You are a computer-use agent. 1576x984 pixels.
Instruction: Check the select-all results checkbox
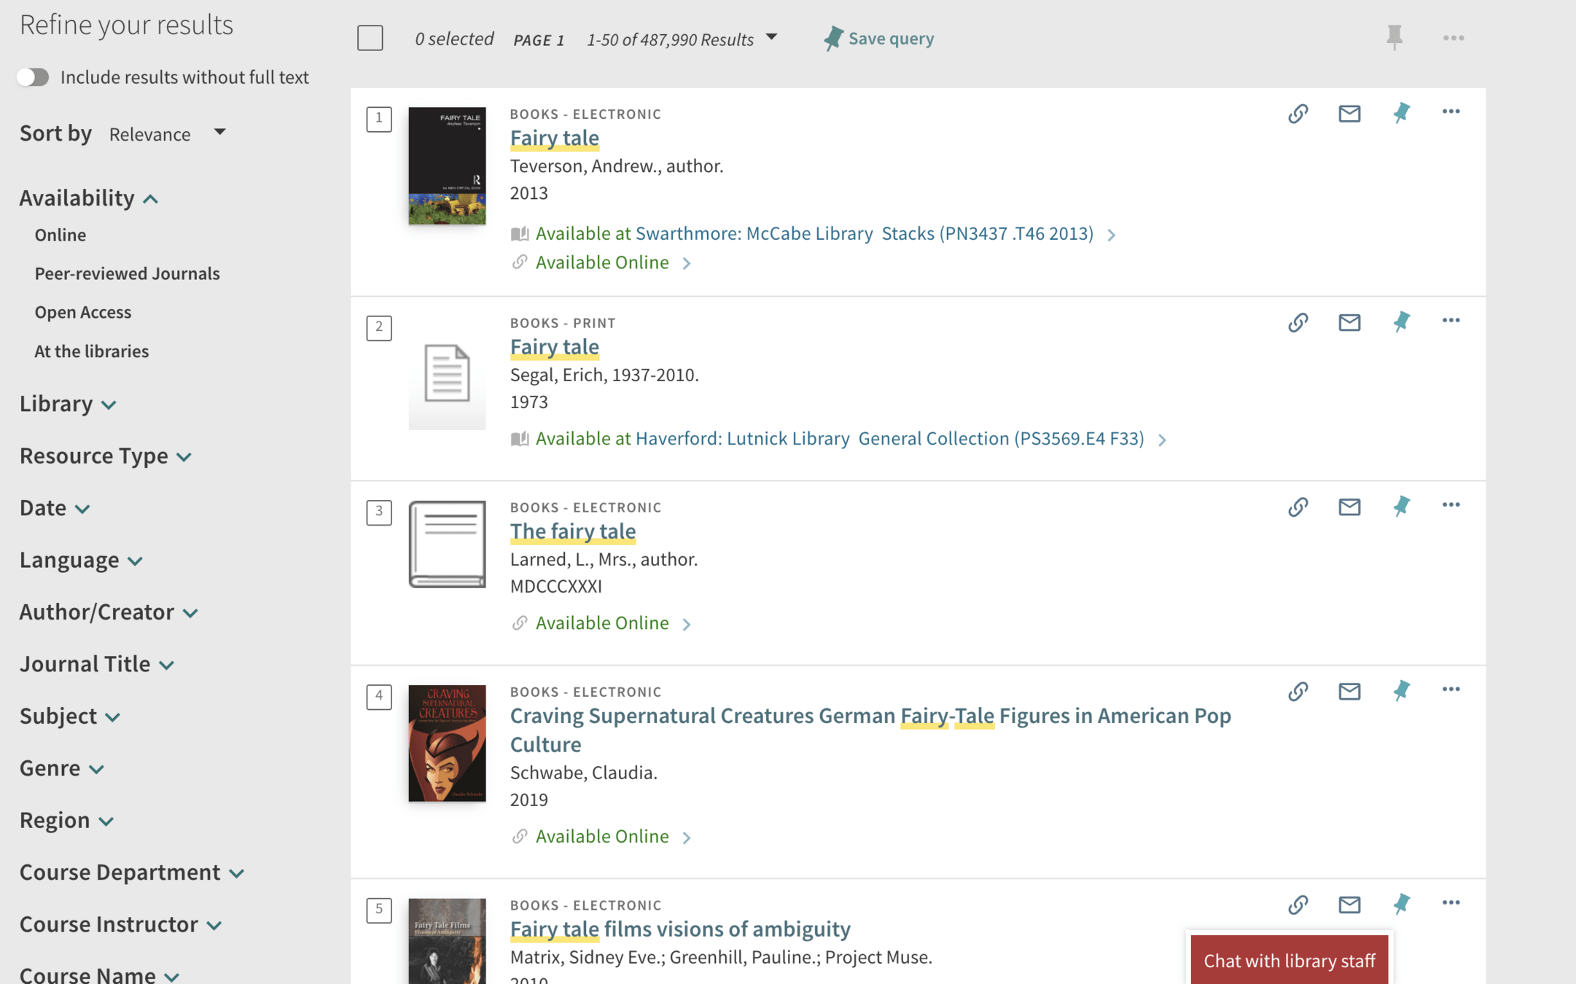[370, 38]
